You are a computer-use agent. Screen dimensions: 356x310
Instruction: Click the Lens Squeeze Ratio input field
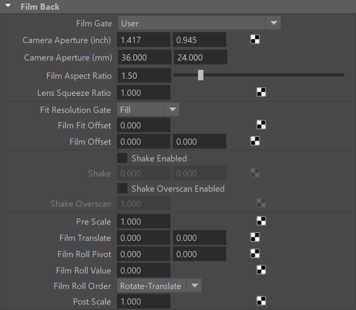pos(144,92)
